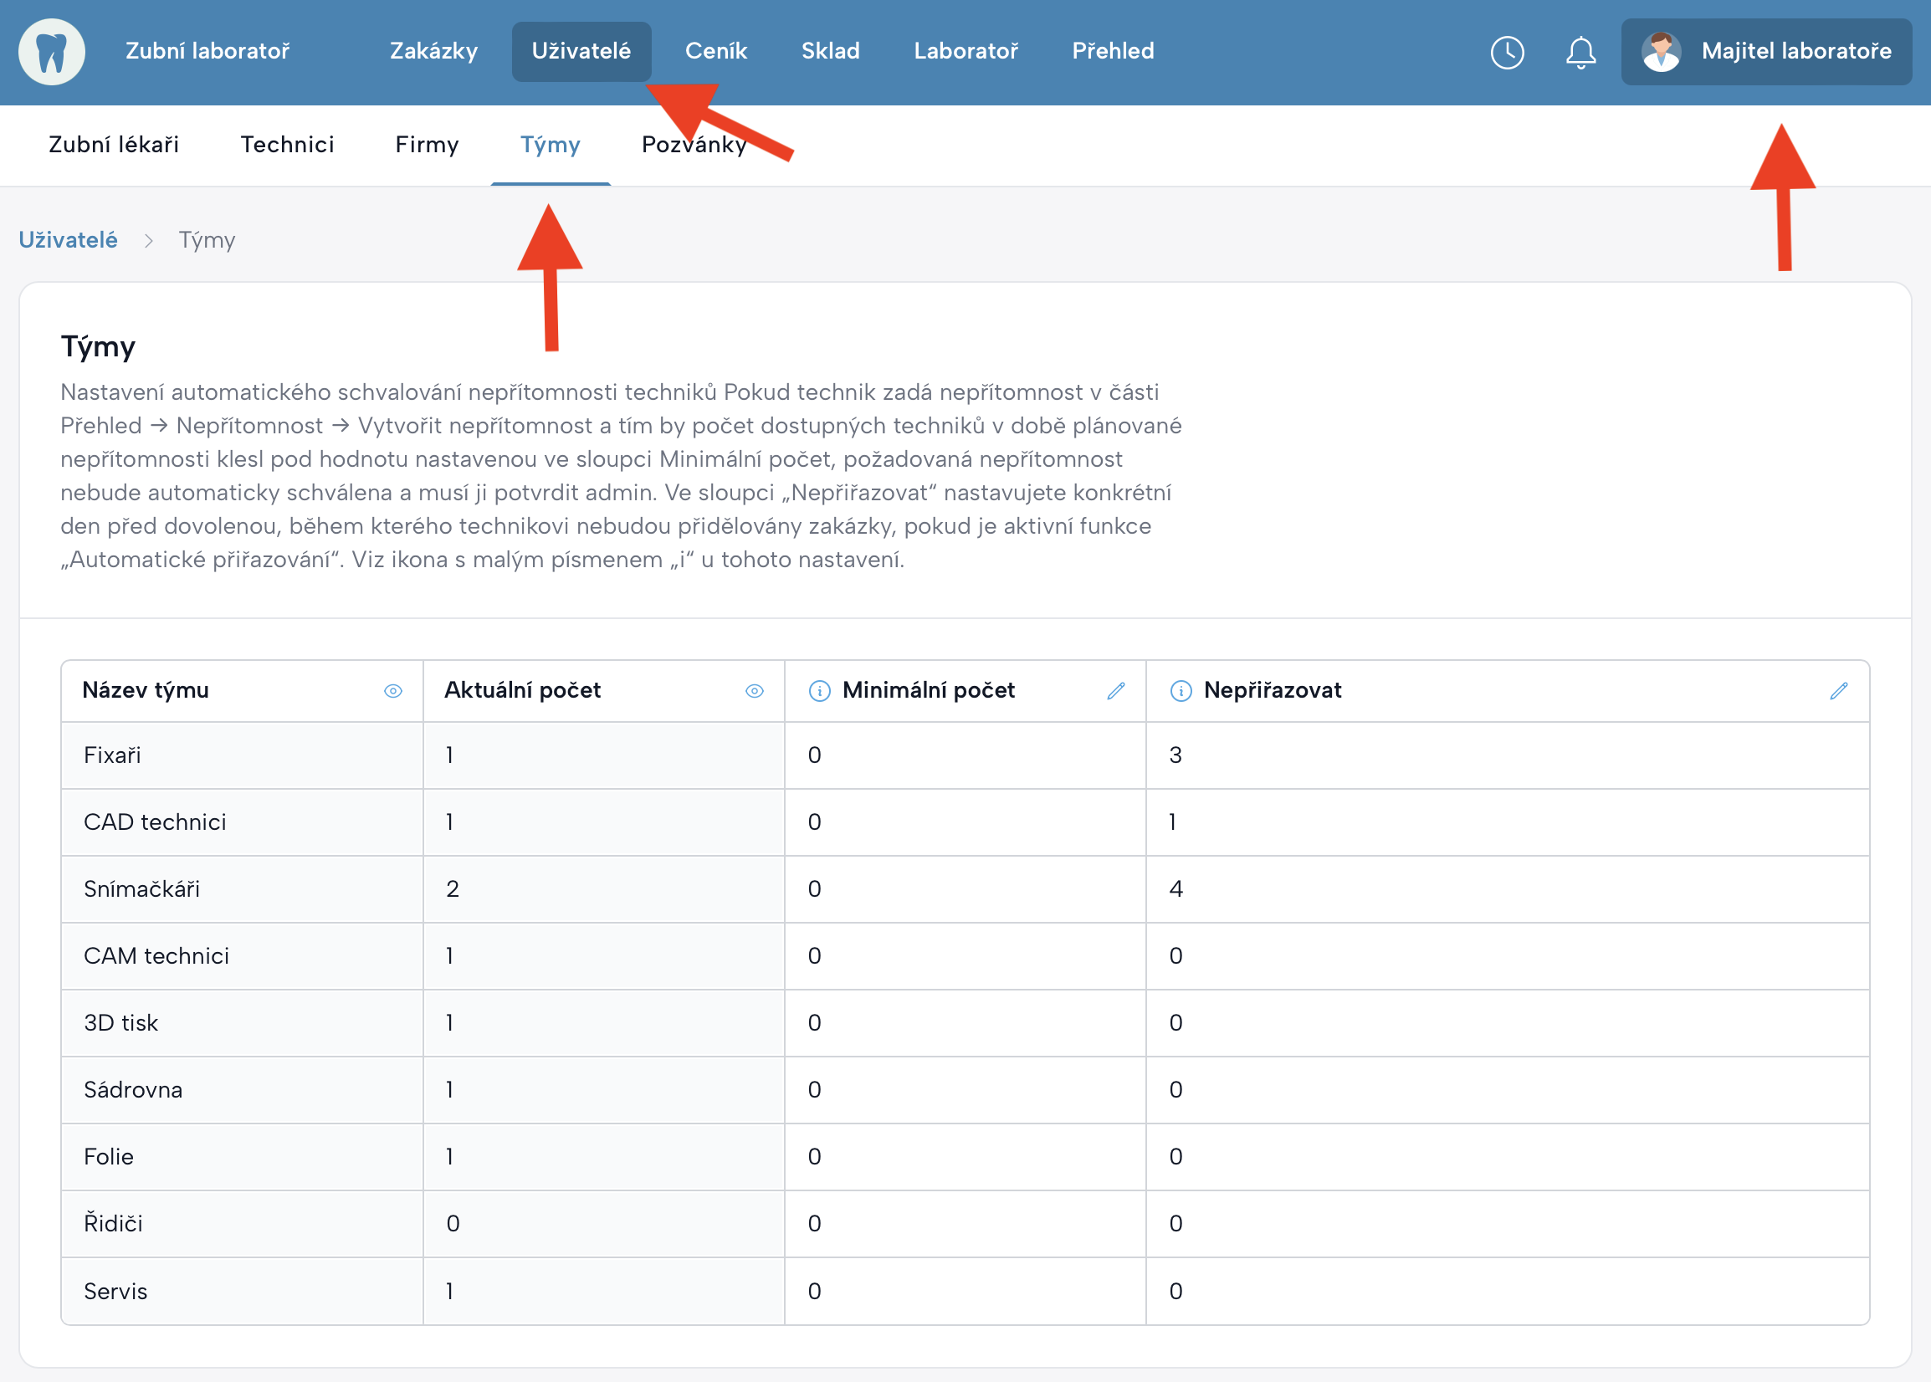Open the Přehled menu item
Image resolution: width=1931 pixels, height=1382 pixels.
pos(1112,52)
